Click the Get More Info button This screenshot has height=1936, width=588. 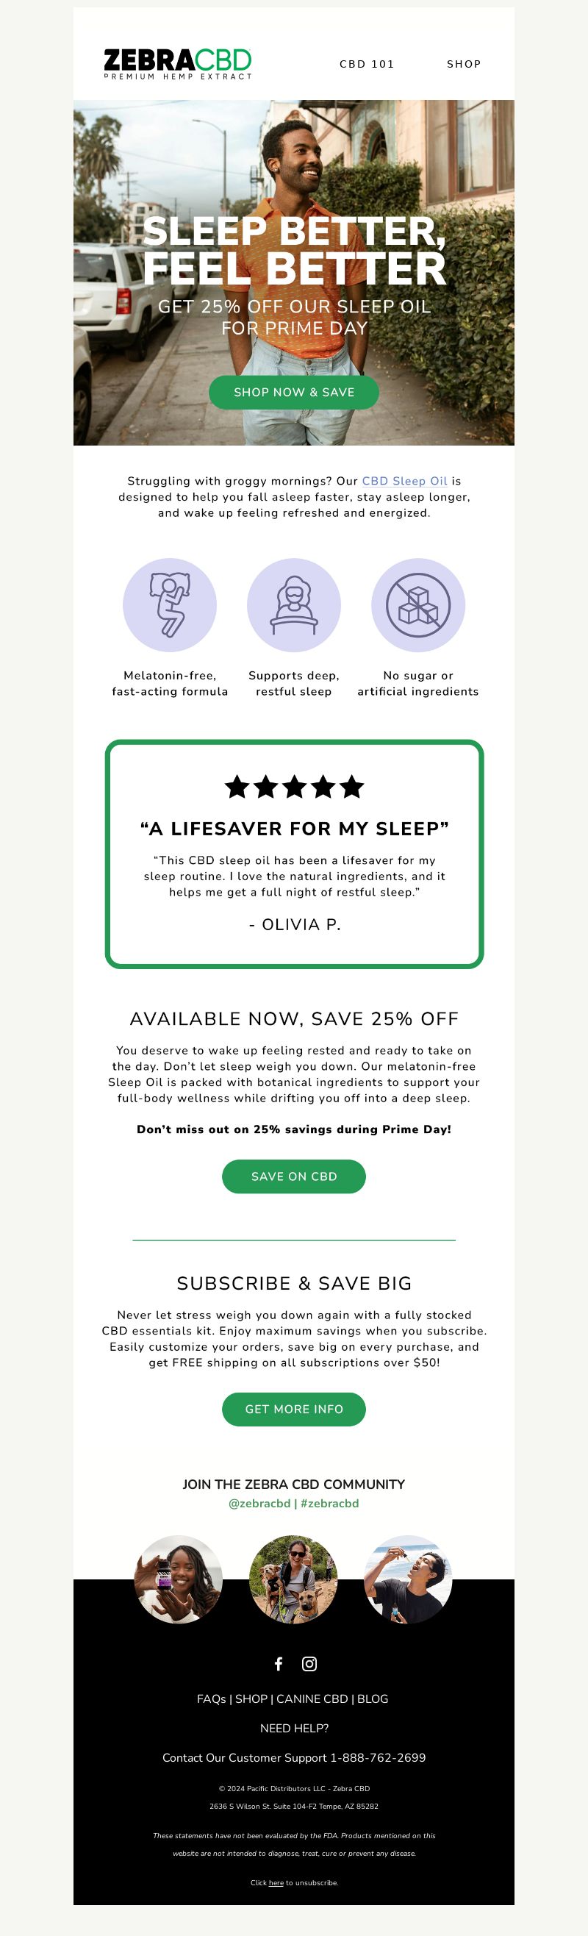point(293,1409)
